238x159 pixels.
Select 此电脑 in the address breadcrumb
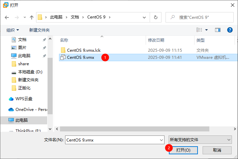click(56, 17)
